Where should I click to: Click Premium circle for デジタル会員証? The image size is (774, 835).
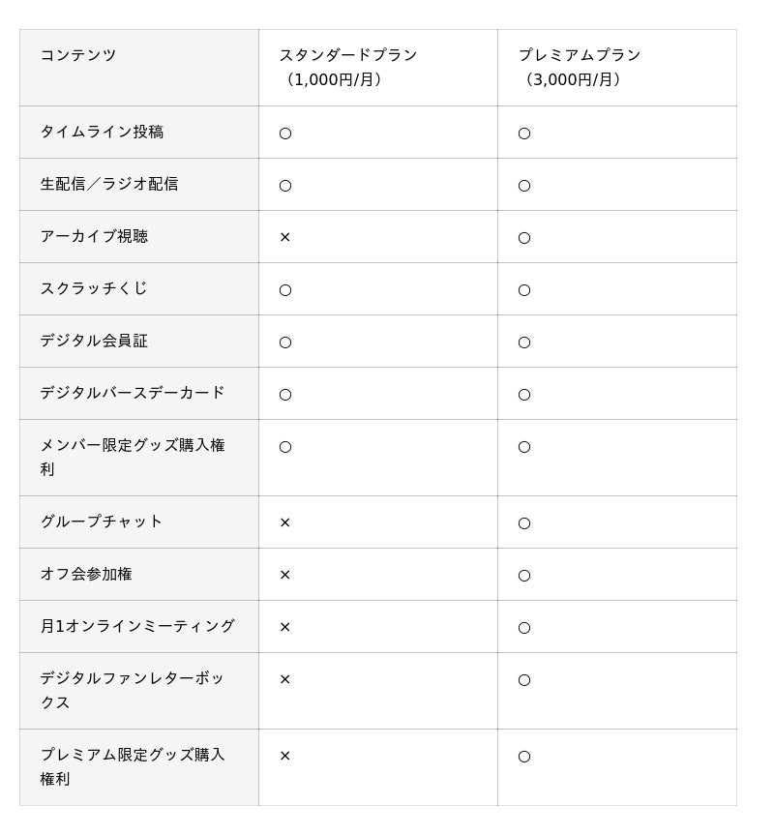(524, 343)
